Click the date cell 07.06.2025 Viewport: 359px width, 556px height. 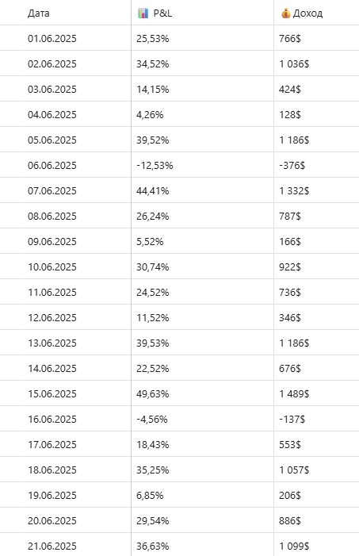(52, 191)
